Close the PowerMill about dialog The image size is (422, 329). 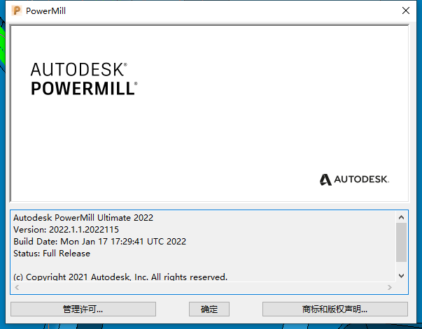406,10
